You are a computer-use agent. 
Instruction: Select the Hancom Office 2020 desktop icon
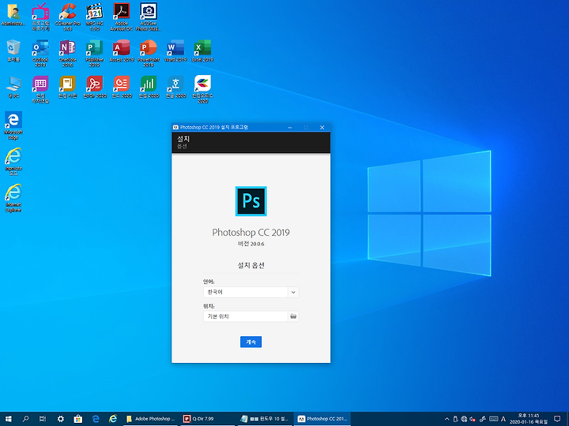203,89
